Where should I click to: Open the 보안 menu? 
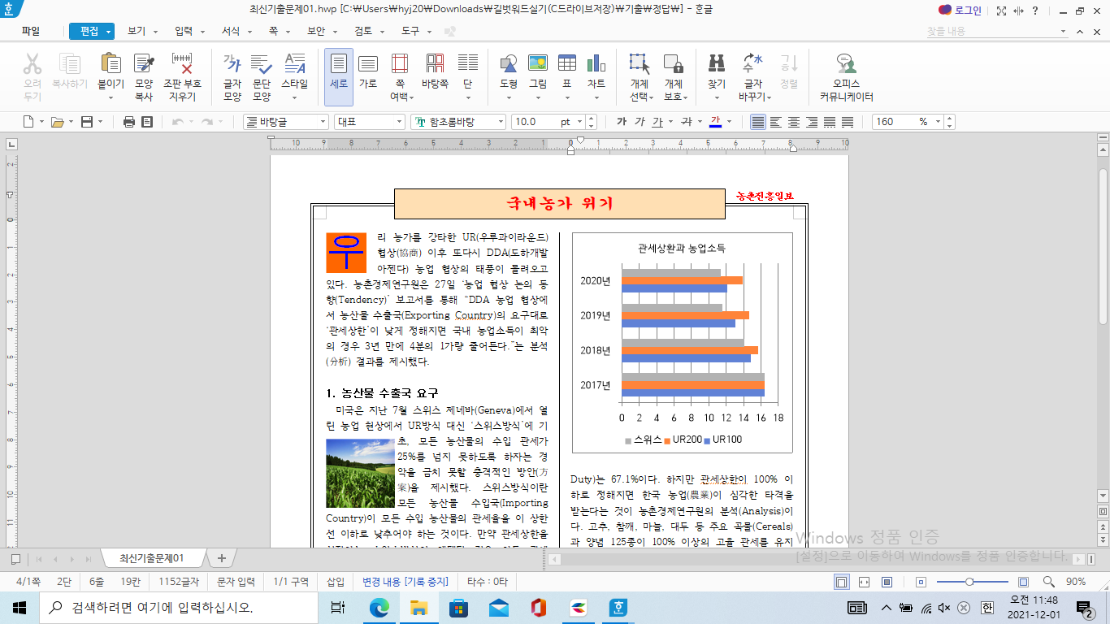pyautogui.click(x=315, y=31)
